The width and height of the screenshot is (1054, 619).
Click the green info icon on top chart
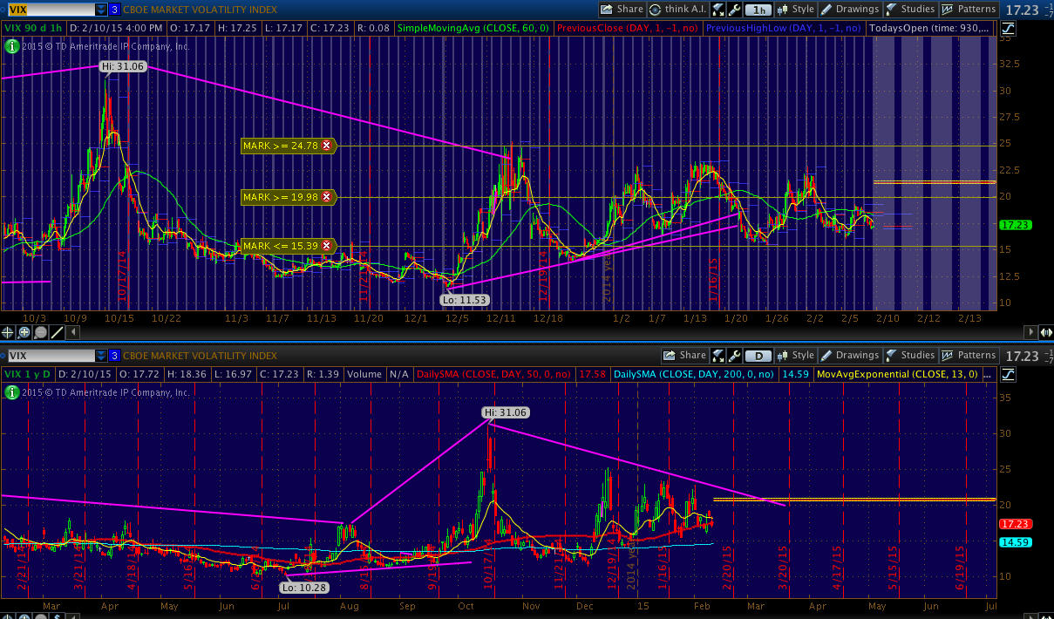tap(12, 46)
